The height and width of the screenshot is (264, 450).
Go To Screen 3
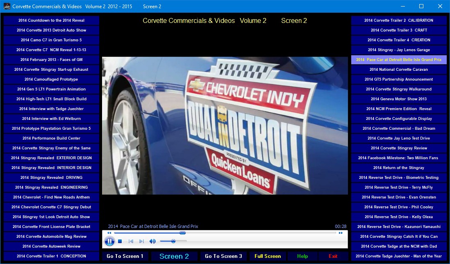pyautogui.click(x=223, y=256)
